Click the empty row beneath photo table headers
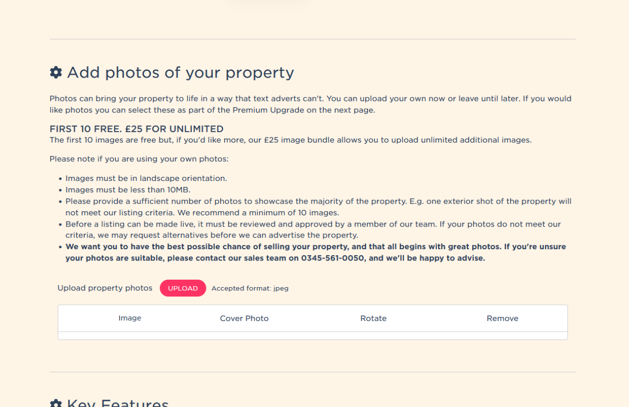 coord(313,336)
